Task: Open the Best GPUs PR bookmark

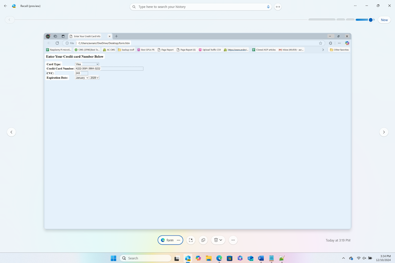Action: click(146, 50)
